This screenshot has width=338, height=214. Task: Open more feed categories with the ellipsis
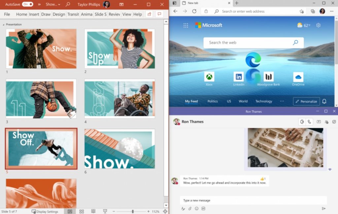point(282,101)
